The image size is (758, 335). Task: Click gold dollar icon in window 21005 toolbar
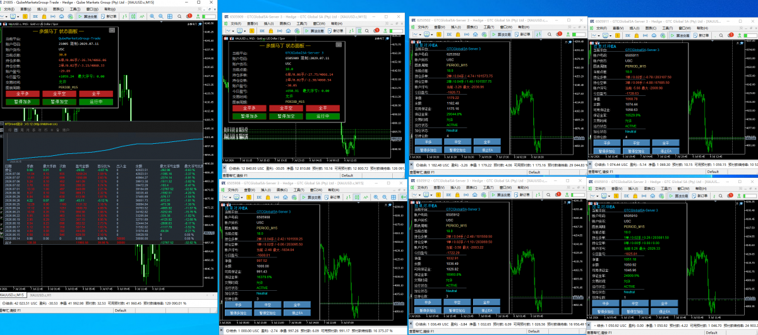click(x=25, y=16)
